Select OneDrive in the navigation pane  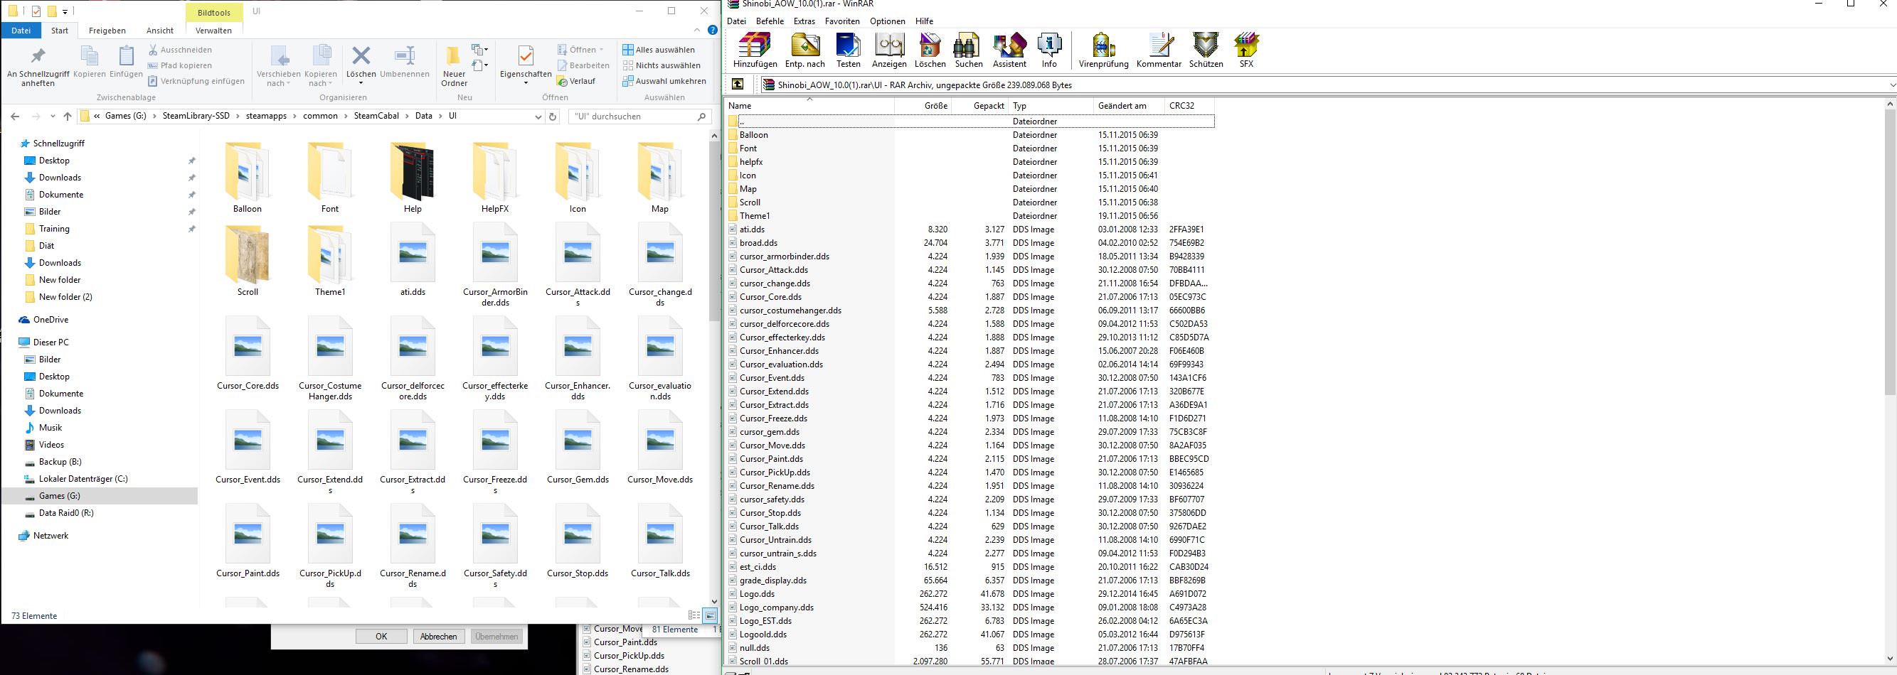coord(50,320)
